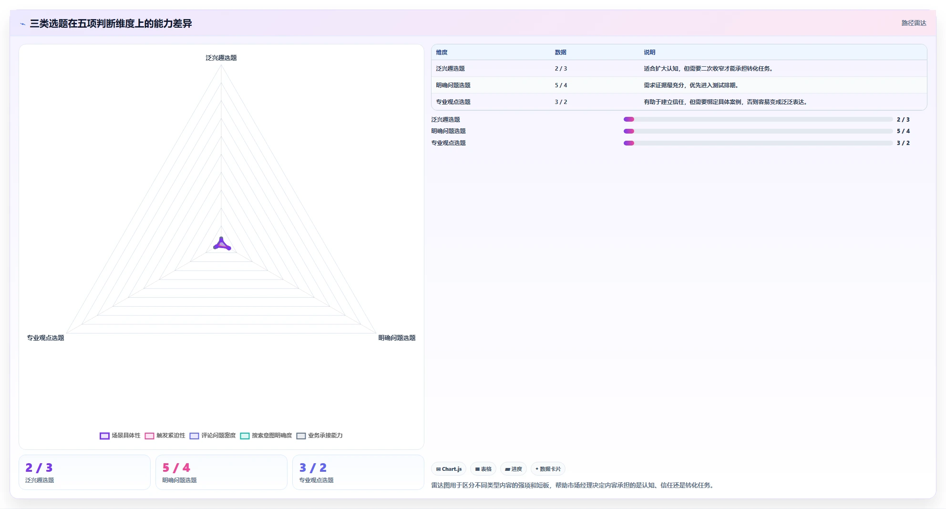The image size is (946, 509).
Task: Click the 专业观点选题 progress bar
Action: click(x=758, y=143)
